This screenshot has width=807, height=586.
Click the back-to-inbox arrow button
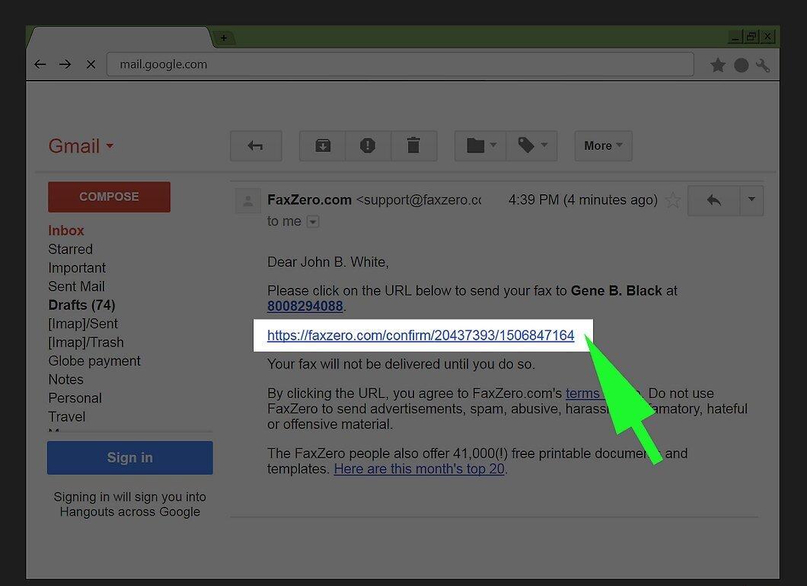click(x=256, y=146)
